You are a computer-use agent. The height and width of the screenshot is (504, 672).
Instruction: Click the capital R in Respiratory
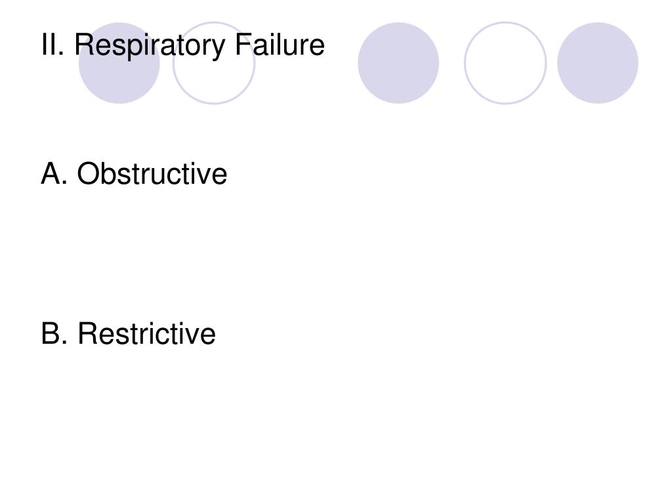[x=85, y=45]
